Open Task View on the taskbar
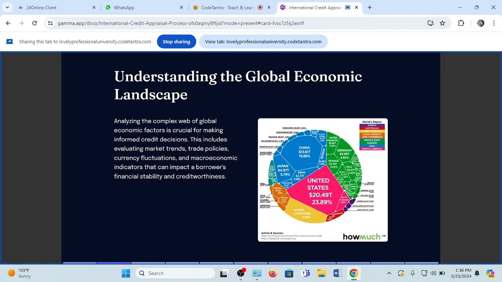Image resolution: width=502 pixels, height=282 pixels. (224, 273)
